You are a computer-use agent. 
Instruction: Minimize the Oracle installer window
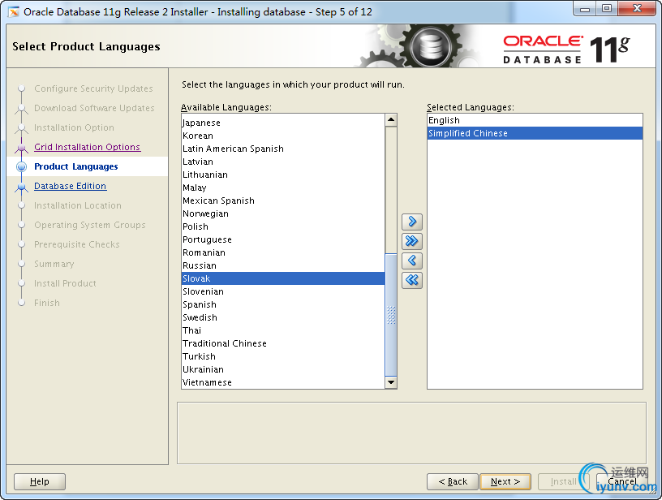click(x=585, y=9)
